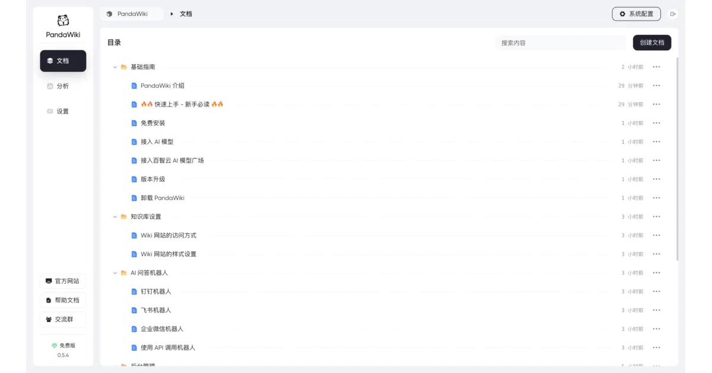Open 系统配置 settings button
712x373 pixels.
point(636,14)
